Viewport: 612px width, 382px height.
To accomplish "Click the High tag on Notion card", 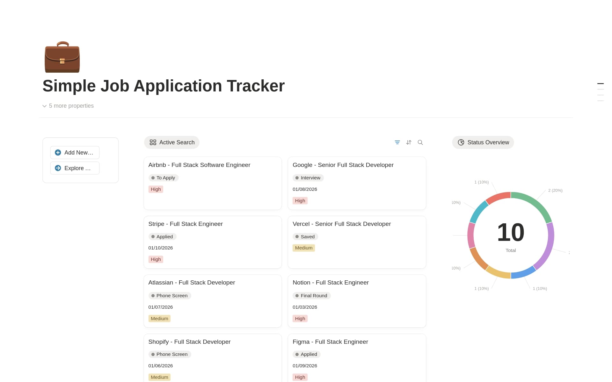I will [300, 319].
